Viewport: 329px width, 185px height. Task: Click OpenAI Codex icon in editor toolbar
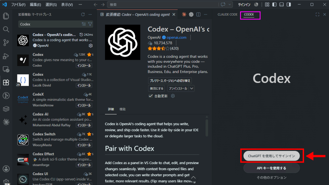coord(191,15)
